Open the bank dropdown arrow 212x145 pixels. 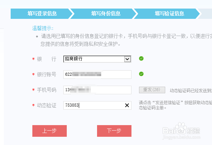(x=127, y=59)
